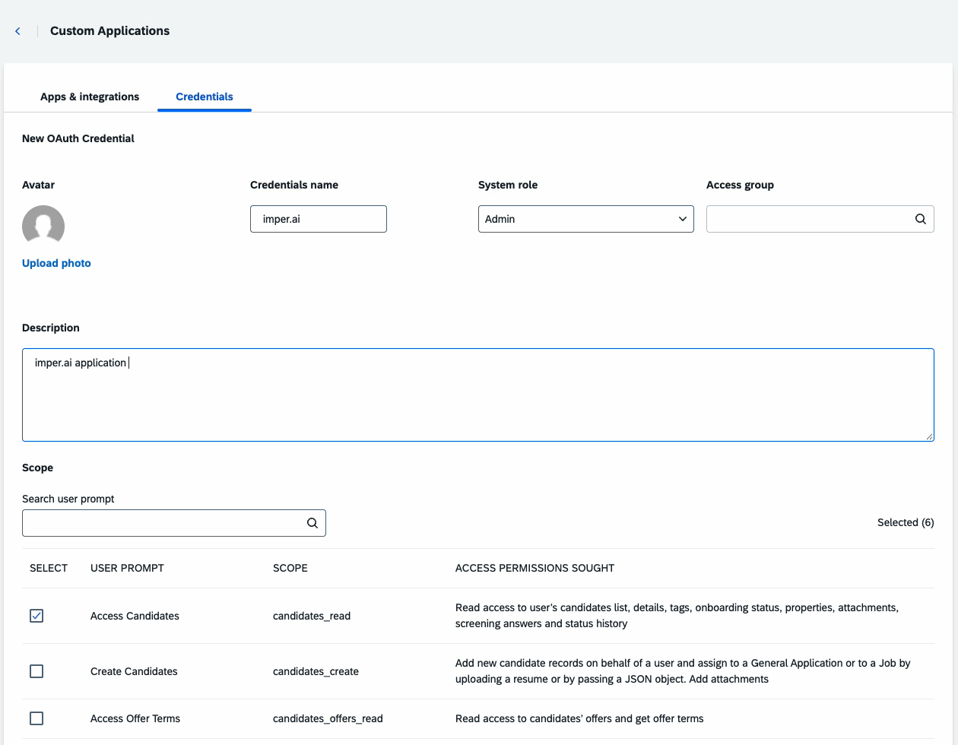Click the SELECT column header

coord(49,568)
